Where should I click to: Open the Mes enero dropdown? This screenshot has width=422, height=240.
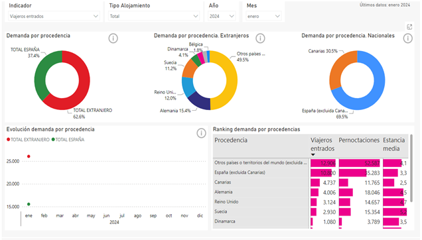click(x=264, y=16)
